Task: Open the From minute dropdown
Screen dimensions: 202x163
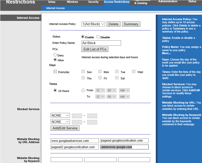Action: click(111, 90)
